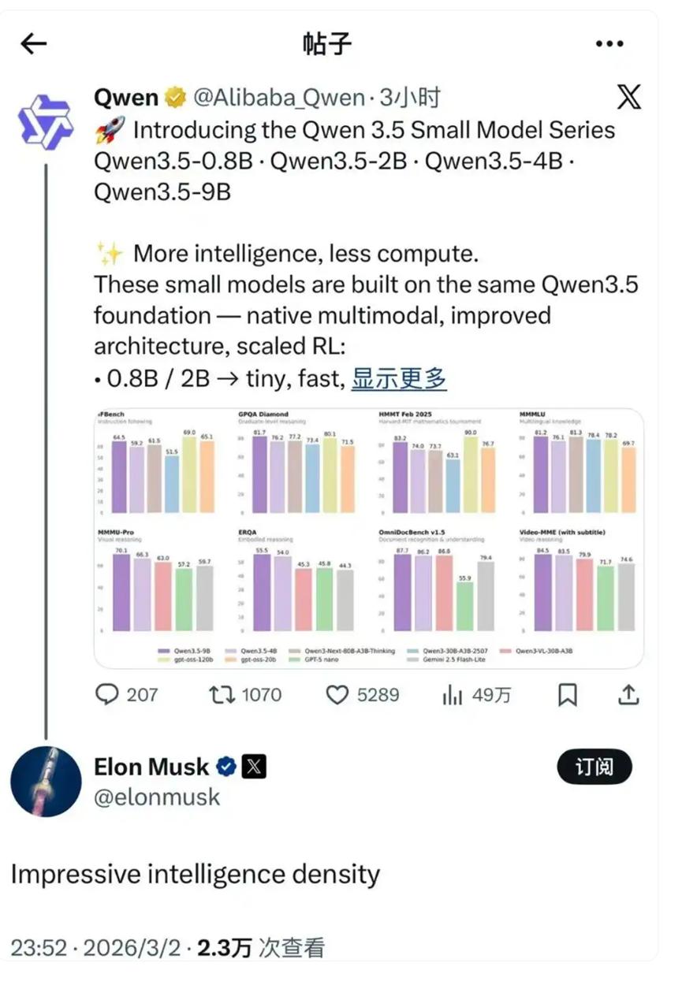The height and width of the screenshot is (981, 682).
Task: Repost using the retweet icon
Action: coord(220,694)
